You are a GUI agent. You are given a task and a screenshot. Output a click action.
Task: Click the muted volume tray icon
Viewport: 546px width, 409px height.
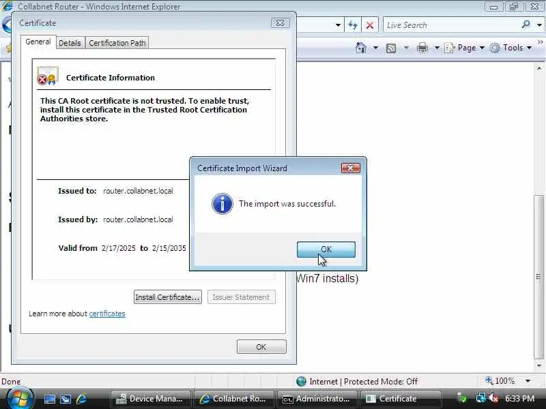pos(493,398)
